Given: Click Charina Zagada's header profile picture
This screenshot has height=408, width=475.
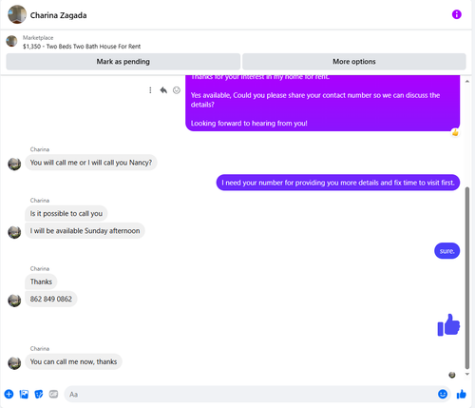Looking at the screenshot, I should [17, 14].
